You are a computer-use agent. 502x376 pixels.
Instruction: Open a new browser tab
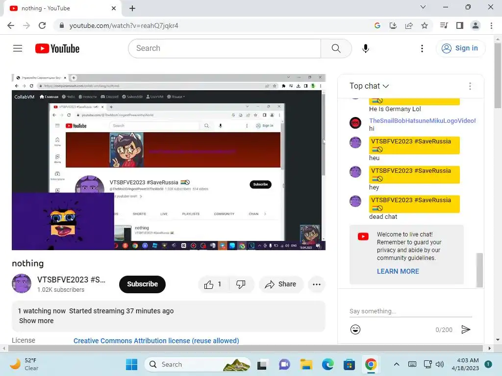coord(132,8)
